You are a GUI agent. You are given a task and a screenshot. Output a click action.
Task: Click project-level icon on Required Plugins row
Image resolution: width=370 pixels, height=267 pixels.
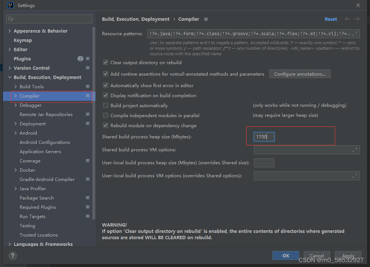click(x=87, y=207)
